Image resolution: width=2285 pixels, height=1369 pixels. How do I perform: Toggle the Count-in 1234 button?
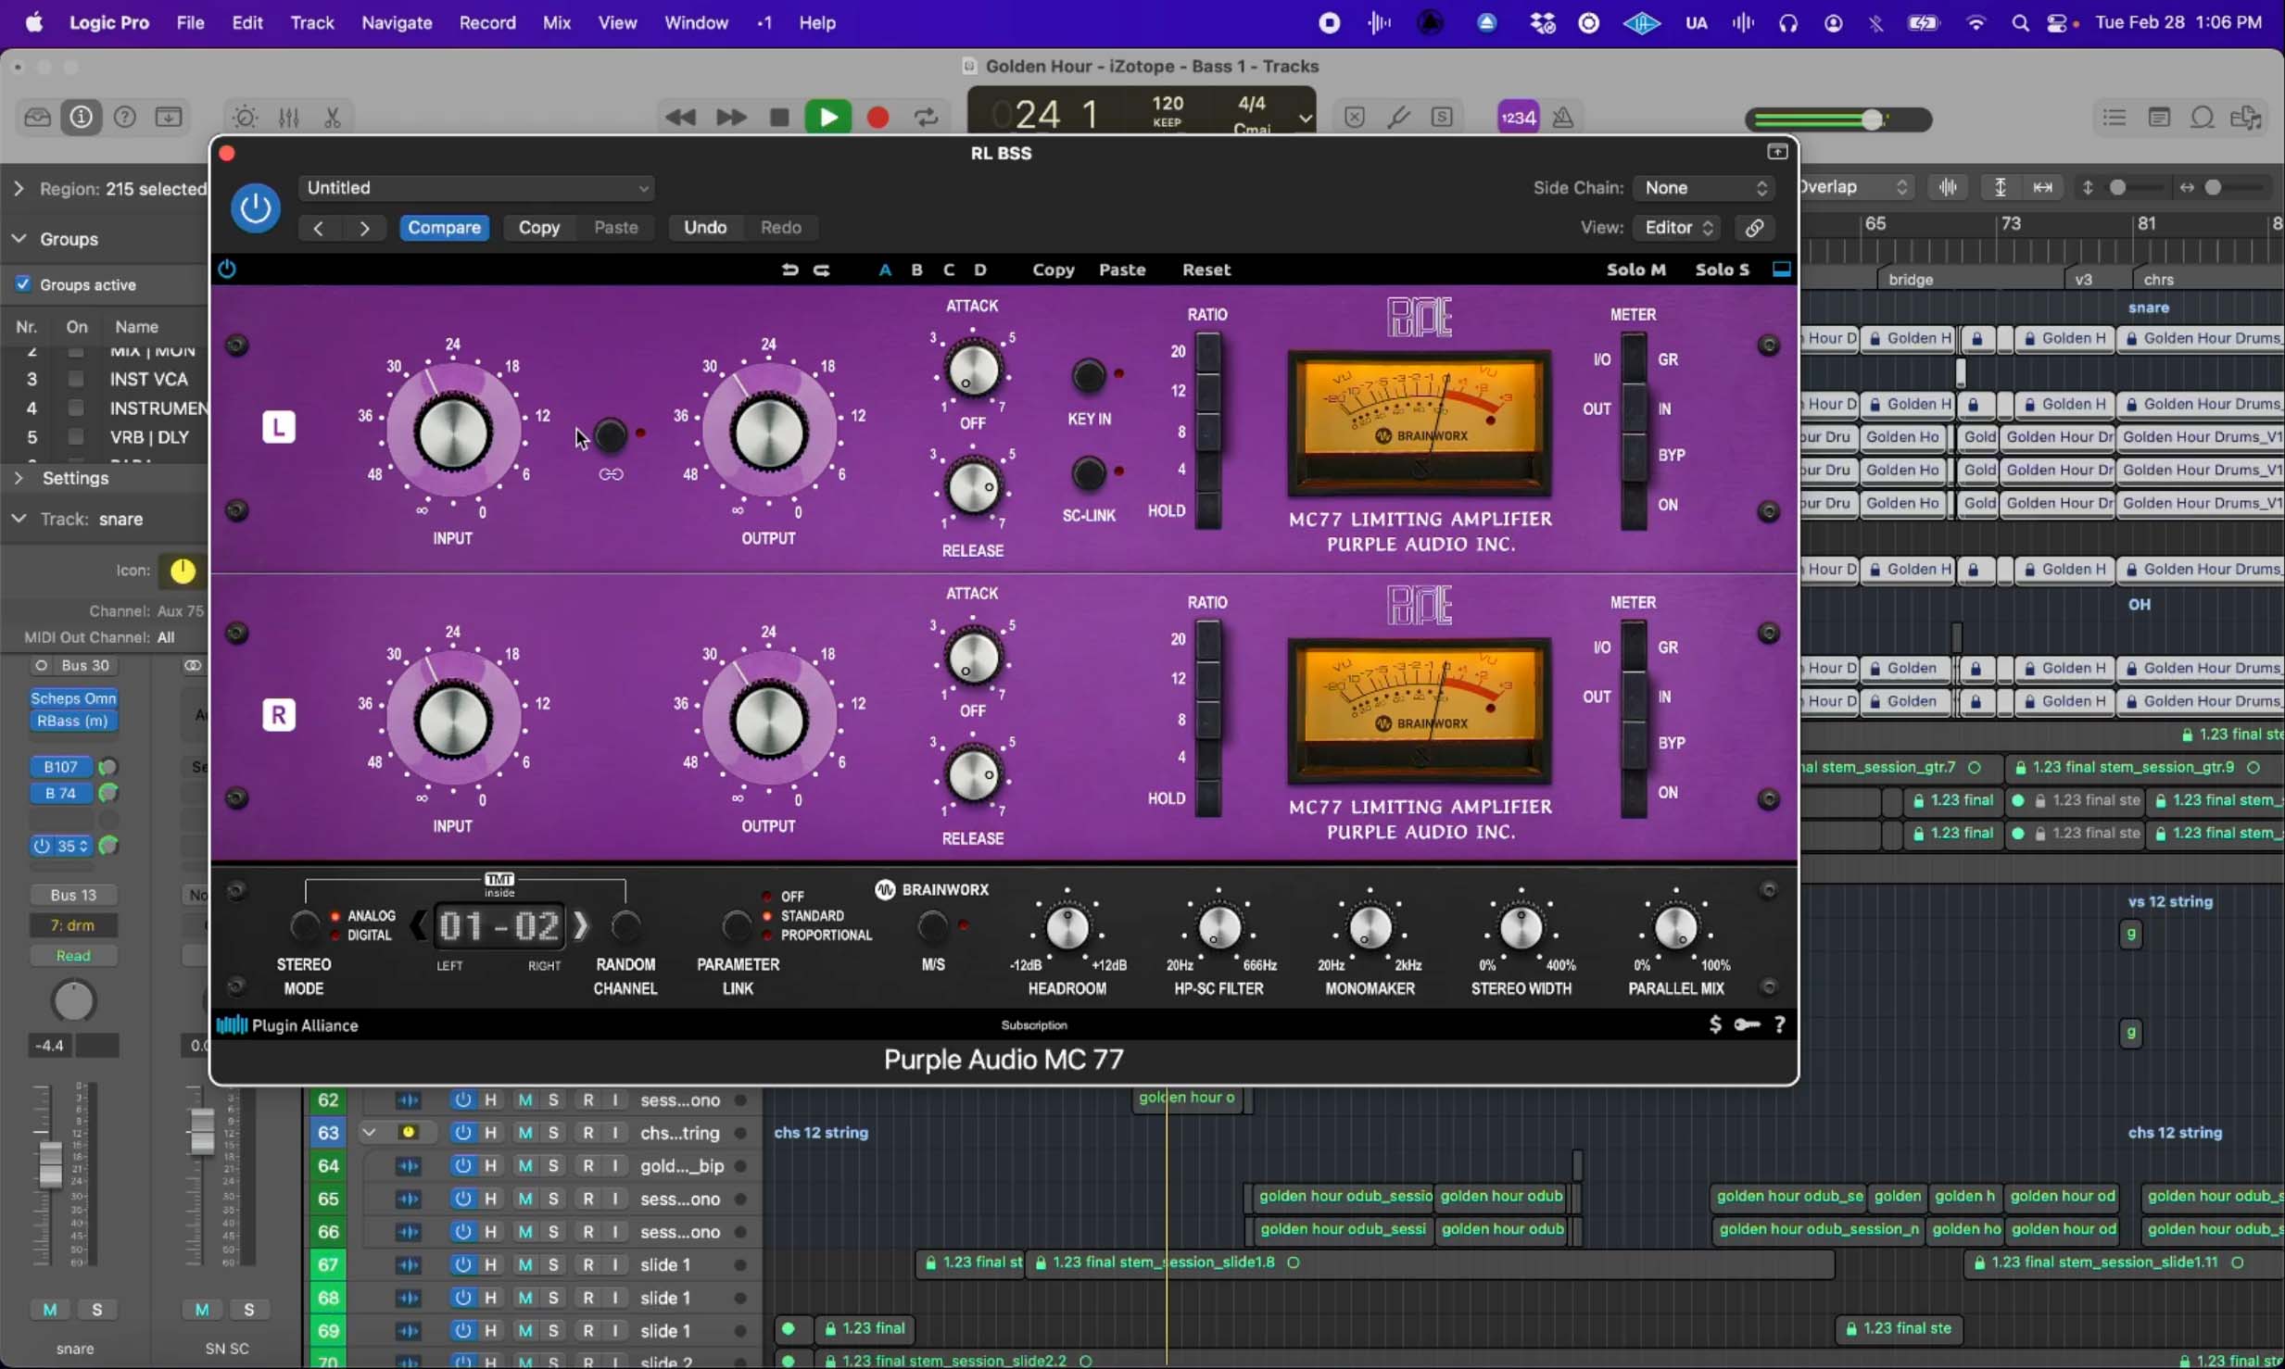1518,118
